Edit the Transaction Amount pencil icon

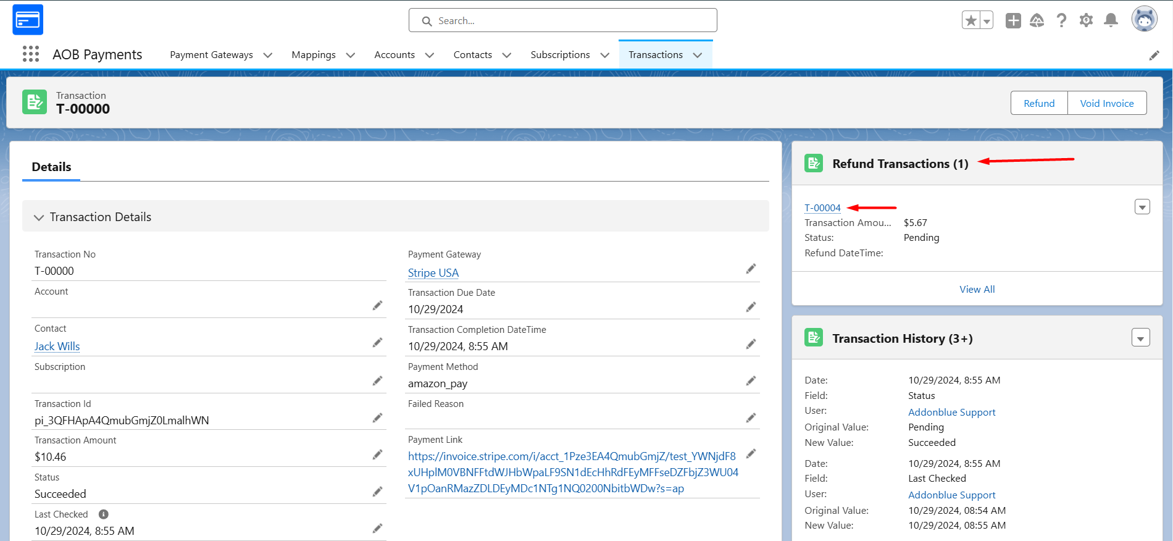coord(377,455)
